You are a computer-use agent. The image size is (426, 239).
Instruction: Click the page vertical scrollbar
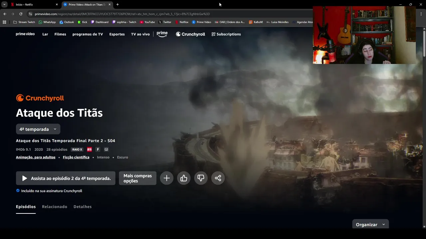pyautogui.click(x=424, y=43)
